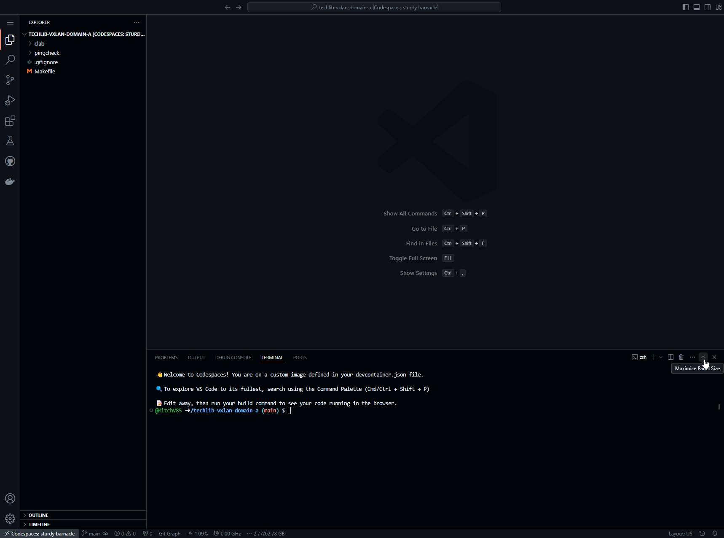Click the terminal prompt line

(x=223, y=411)
